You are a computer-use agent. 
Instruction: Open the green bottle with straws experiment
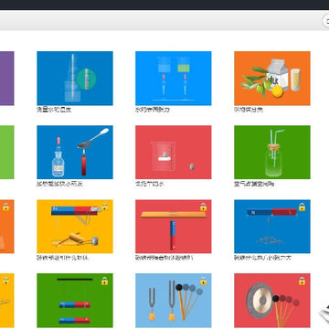pos(272,153)
